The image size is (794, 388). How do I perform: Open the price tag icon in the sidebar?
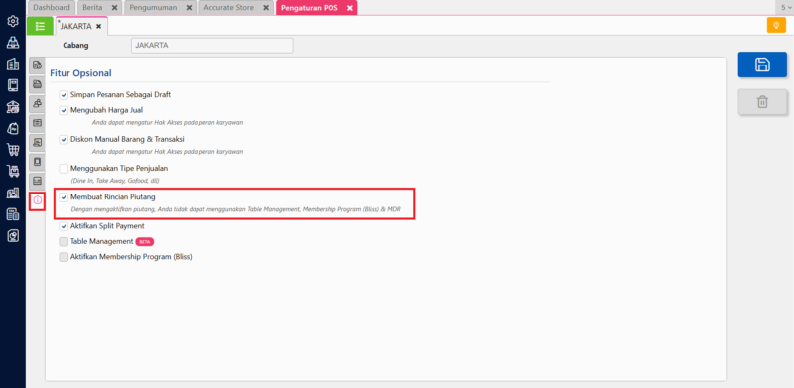point(13,129)
